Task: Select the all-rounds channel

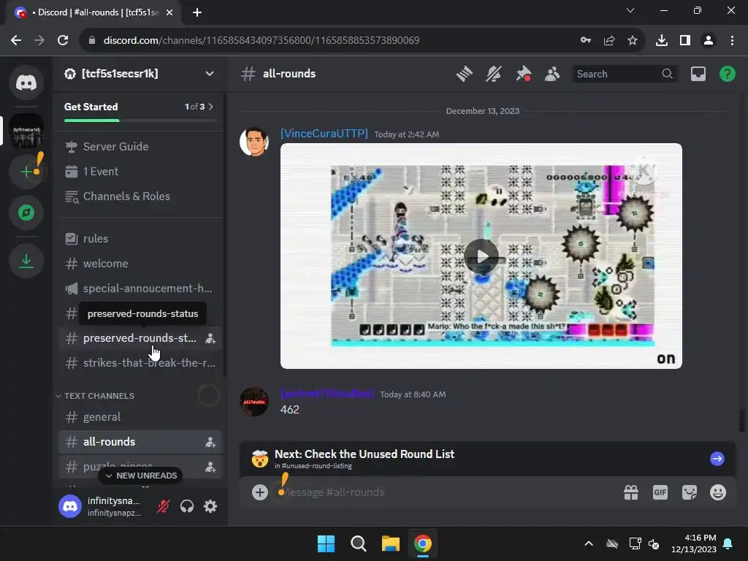Action: pos(140,442)
